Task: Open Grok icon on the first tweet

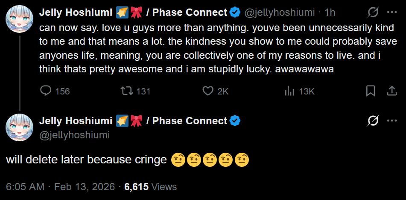Action: click(373, 13)
